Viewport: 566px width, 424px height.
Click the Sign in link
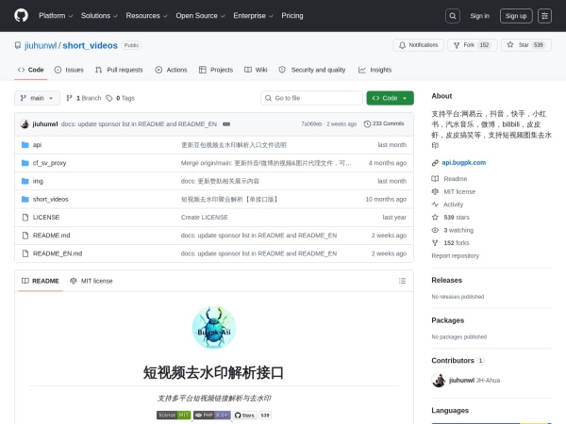[x=479, y=16]
